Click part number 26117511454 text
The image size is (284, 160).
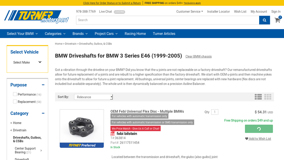pyautogui.click(x=130, y=143)
